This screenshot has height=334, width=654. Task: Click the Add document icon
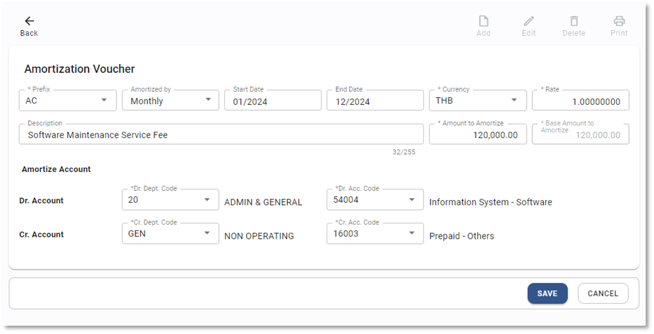click(x=484, y=21)
